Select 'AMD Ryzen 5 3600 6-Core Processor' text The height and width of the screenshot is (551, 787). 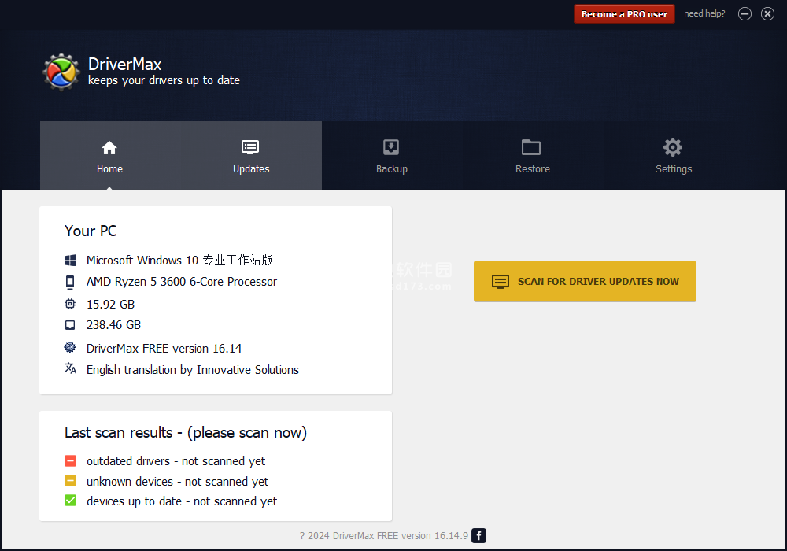click(x=182, y=282)
